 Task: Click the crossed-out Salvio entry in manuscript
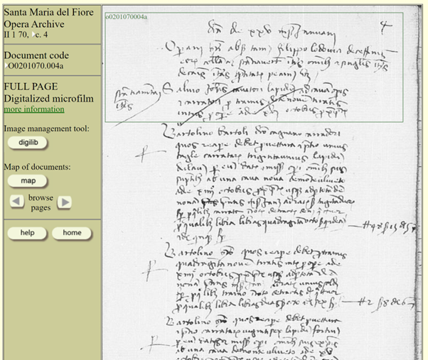point(254,102)
